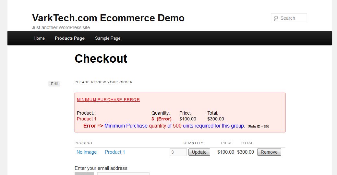The height and width of the screenshot is (175, 337).
Task: Click the red Product 1 text in the error box
Action: click(87, 119)
